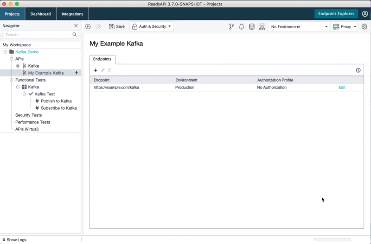The image size is (371, 244).
Task: Click the Navigator search magnifier icon
Action: [x=75, y=34]
